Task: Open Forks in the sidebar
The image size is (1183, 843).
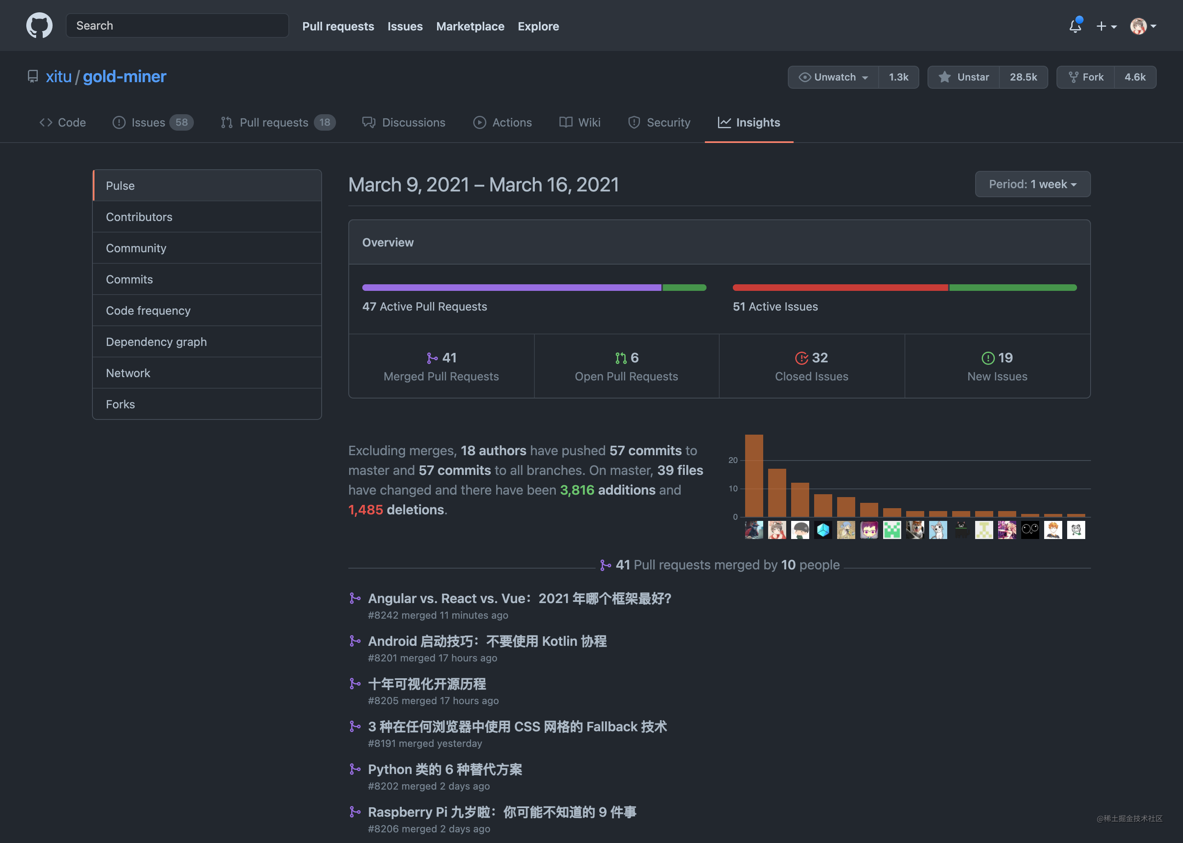Action: pyautogui.click(x=207, y=404)
